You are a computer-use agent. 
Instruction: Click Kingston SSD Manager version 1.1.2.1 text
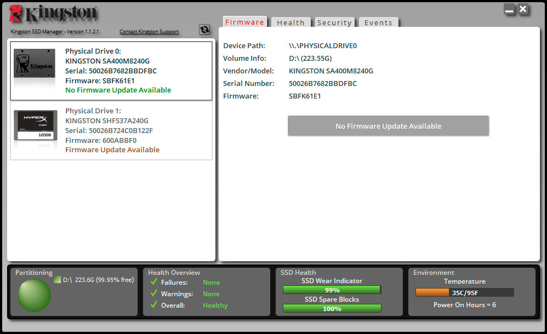[54, 31]
